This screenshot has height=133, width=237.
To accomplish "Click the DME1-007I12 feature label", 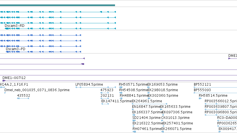I will 14,78.
